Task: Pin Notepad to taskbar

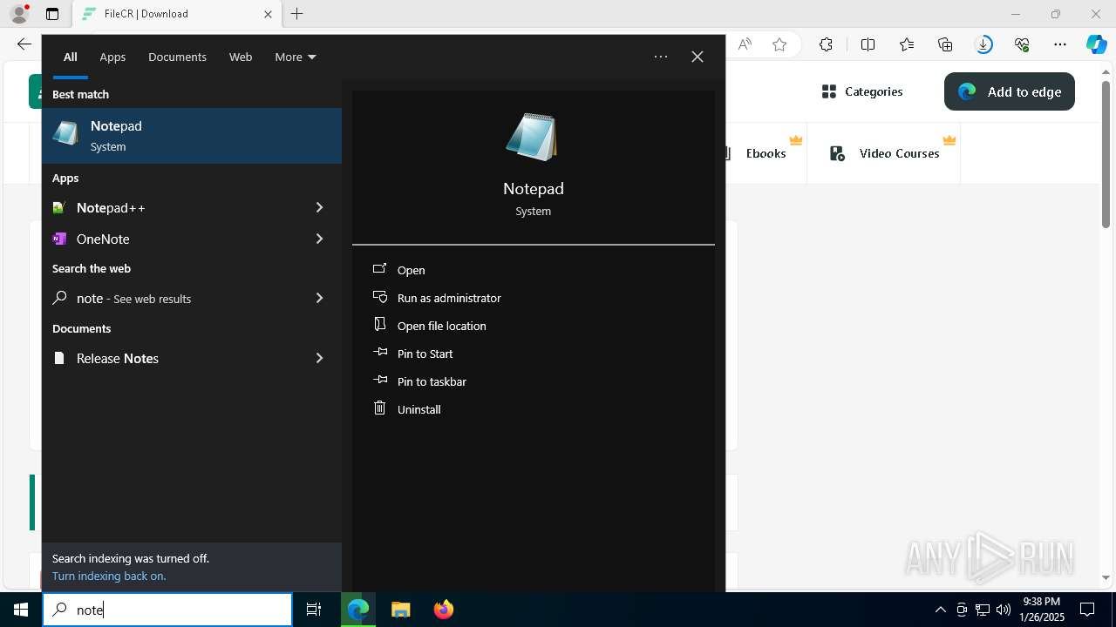Action: point(432,381)
